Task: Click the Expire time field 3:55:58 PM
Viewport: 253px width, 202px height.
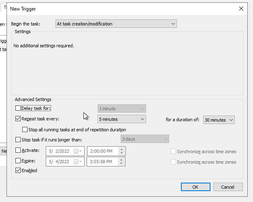Action: (102, 162)
